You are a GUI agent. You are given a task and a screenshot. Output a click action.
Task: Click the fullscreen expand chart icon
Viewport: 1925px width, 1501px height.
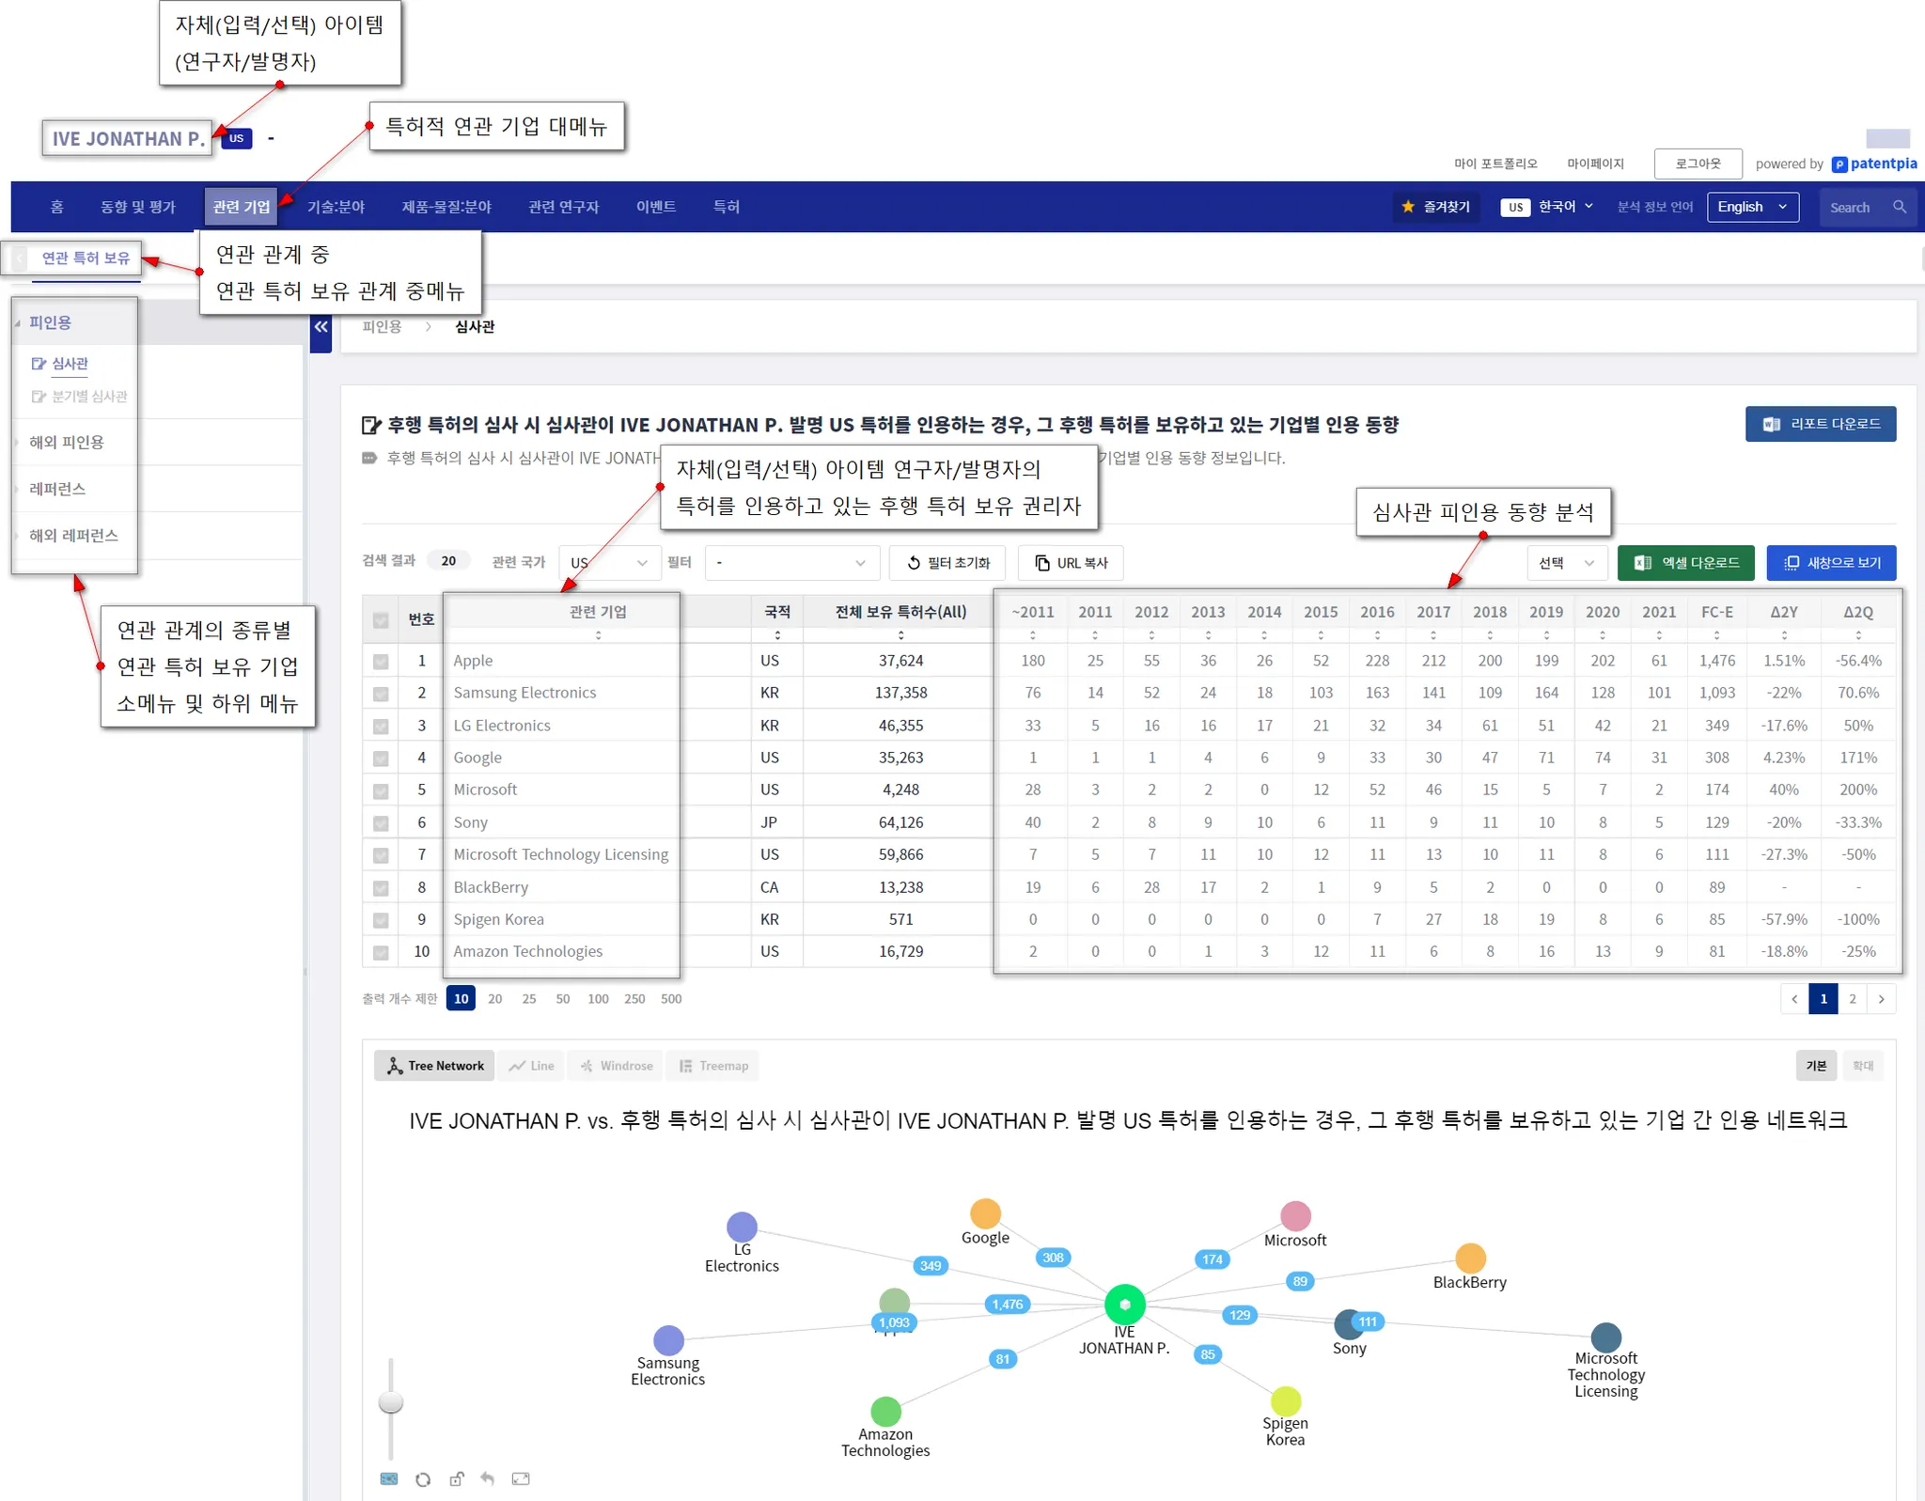coord(521,1479)
